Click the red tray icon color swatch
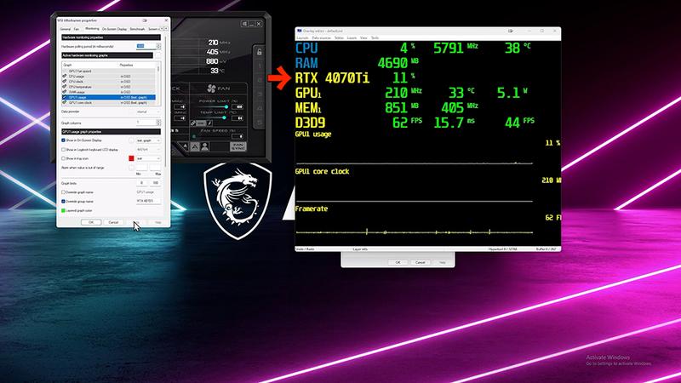This screenshot has height=383, width=681. click(132, 158)
